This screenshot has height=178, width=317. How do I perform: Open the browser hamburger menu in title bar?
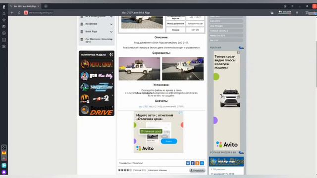tap(292, 6)
